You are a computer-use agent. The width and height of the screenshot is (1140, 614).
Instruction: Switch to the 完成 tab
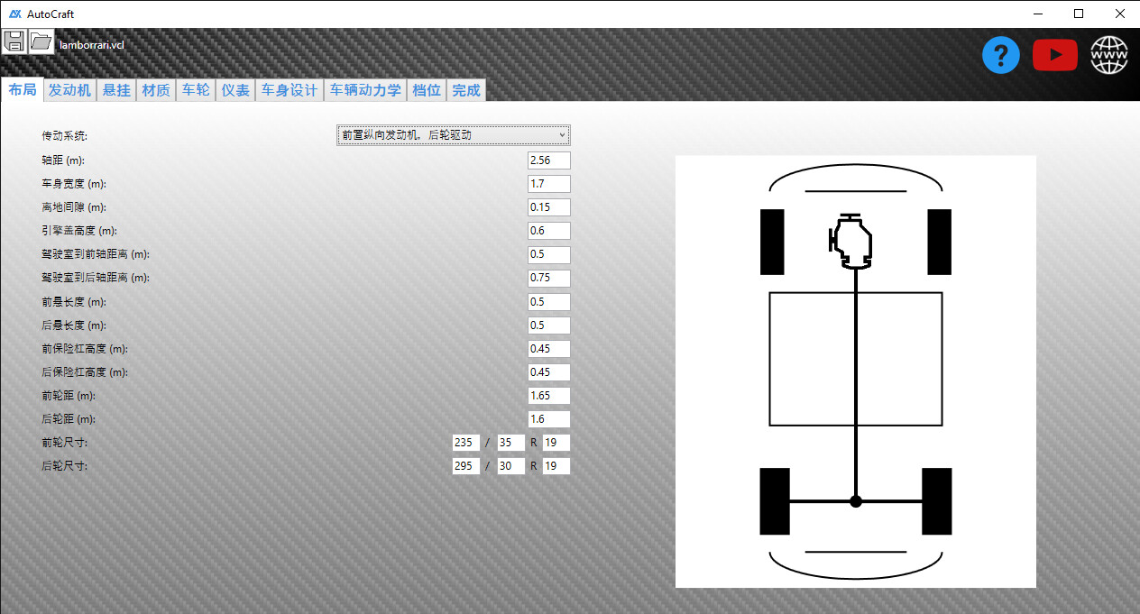(466, 90)
